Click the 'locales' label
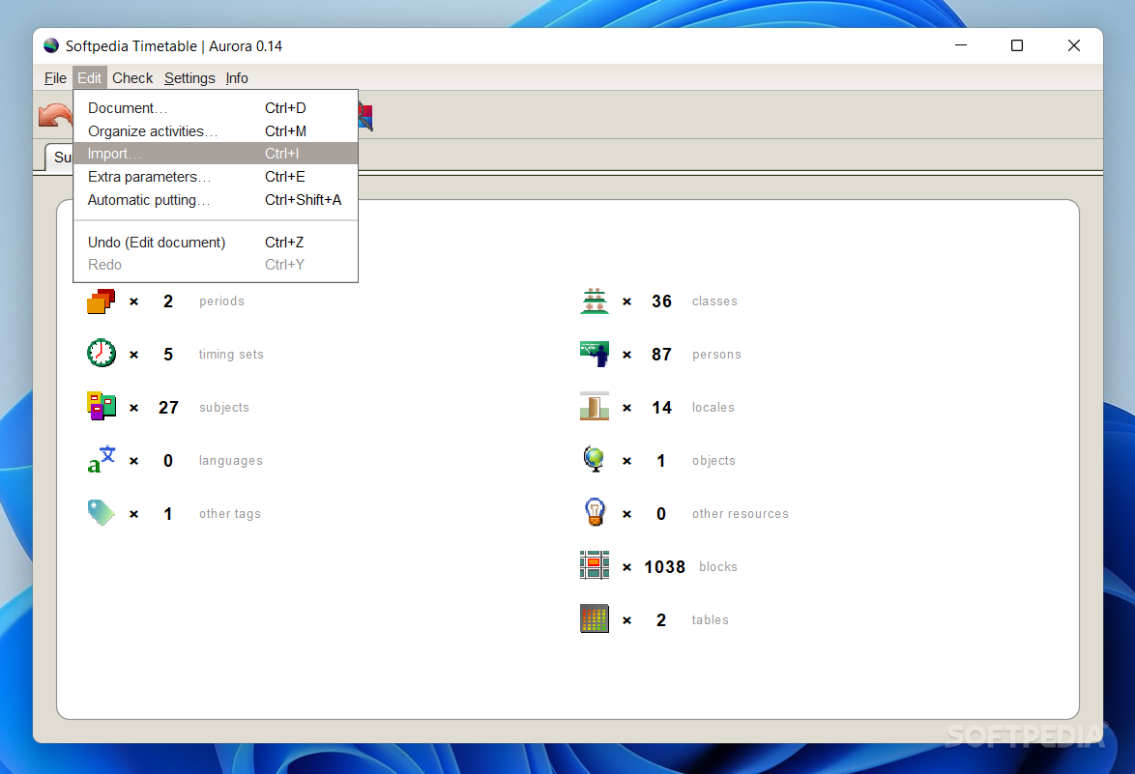1135x774 pixels. (x=713, y=407)
